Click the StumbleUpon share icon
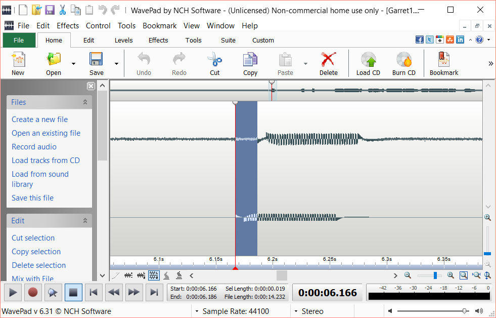 [x=450, y=39]
